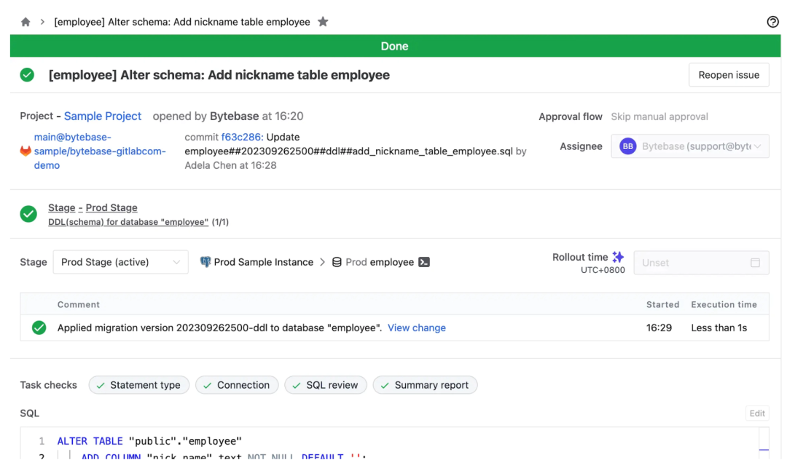787x476 pixels.
Task: Click chevron between instance and database
Action: tap(322, 262)
